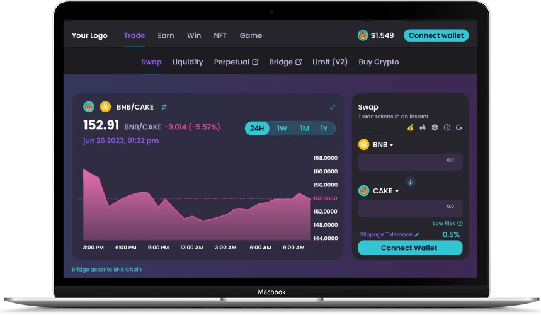Switch to the Swap sub-tab
541x315 pixels.
point(151,62)
